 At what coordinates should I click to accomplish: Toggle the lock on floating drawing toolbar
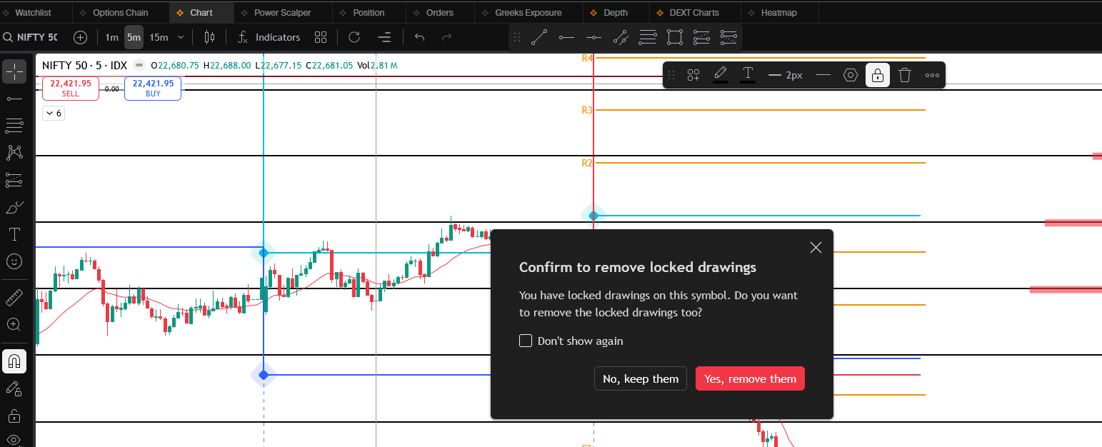878,75
